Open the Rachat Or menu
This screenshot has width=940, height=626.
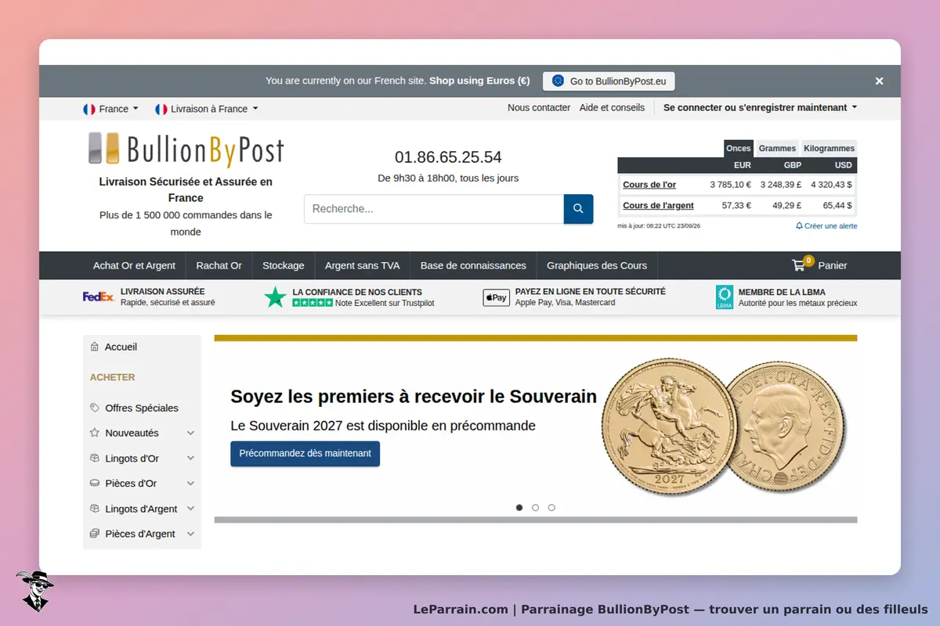[x=219, y=265]
